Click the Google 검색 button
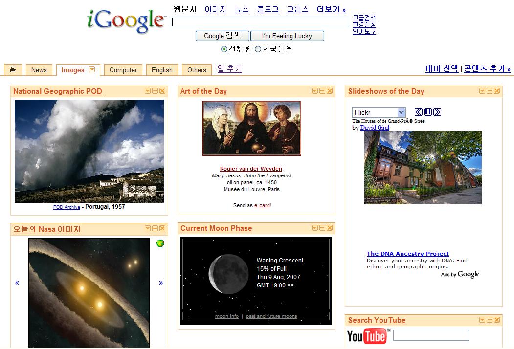The image size is (514, 349). point(222,36)
